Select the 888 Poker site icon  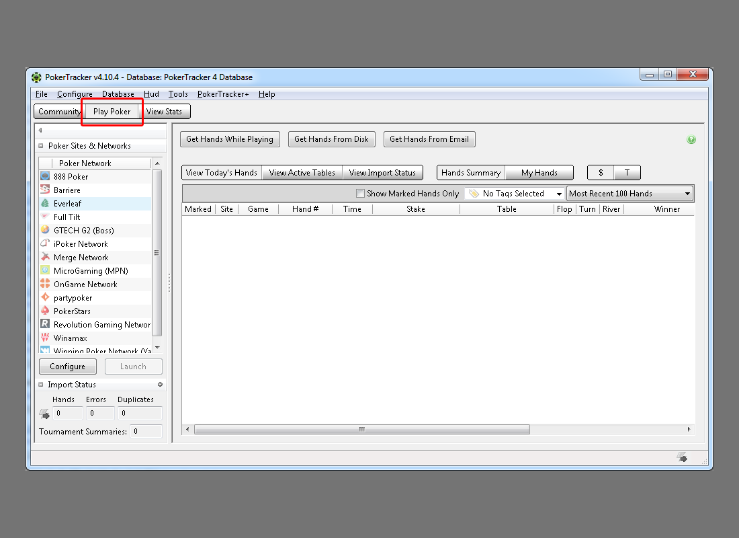(45, 176)
